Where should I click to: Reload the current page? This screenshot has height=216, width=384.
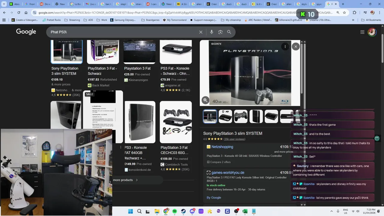click(19, 13)
